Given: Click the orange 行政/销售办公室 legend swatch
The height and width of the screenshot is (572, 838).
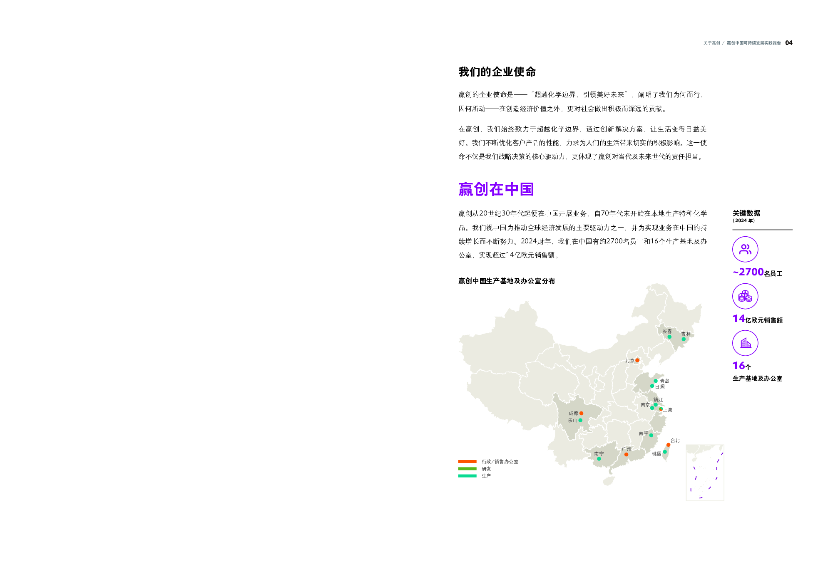Looking at the screenshot, I should tap(467, 461).
